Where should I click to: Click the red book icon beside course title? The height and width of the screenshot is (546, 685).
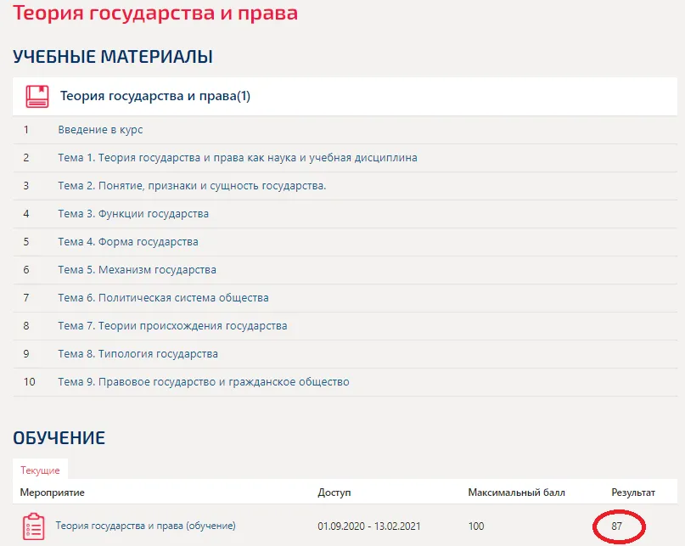(x=37, y=96)
